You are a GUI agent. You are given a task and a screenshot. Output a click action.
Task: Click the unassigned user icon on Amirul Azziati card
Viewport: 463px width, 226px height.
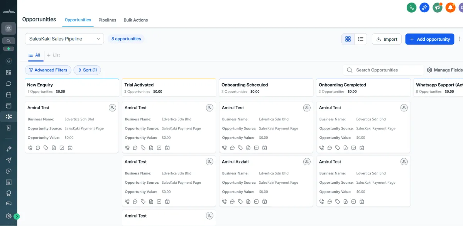[307, 162]
